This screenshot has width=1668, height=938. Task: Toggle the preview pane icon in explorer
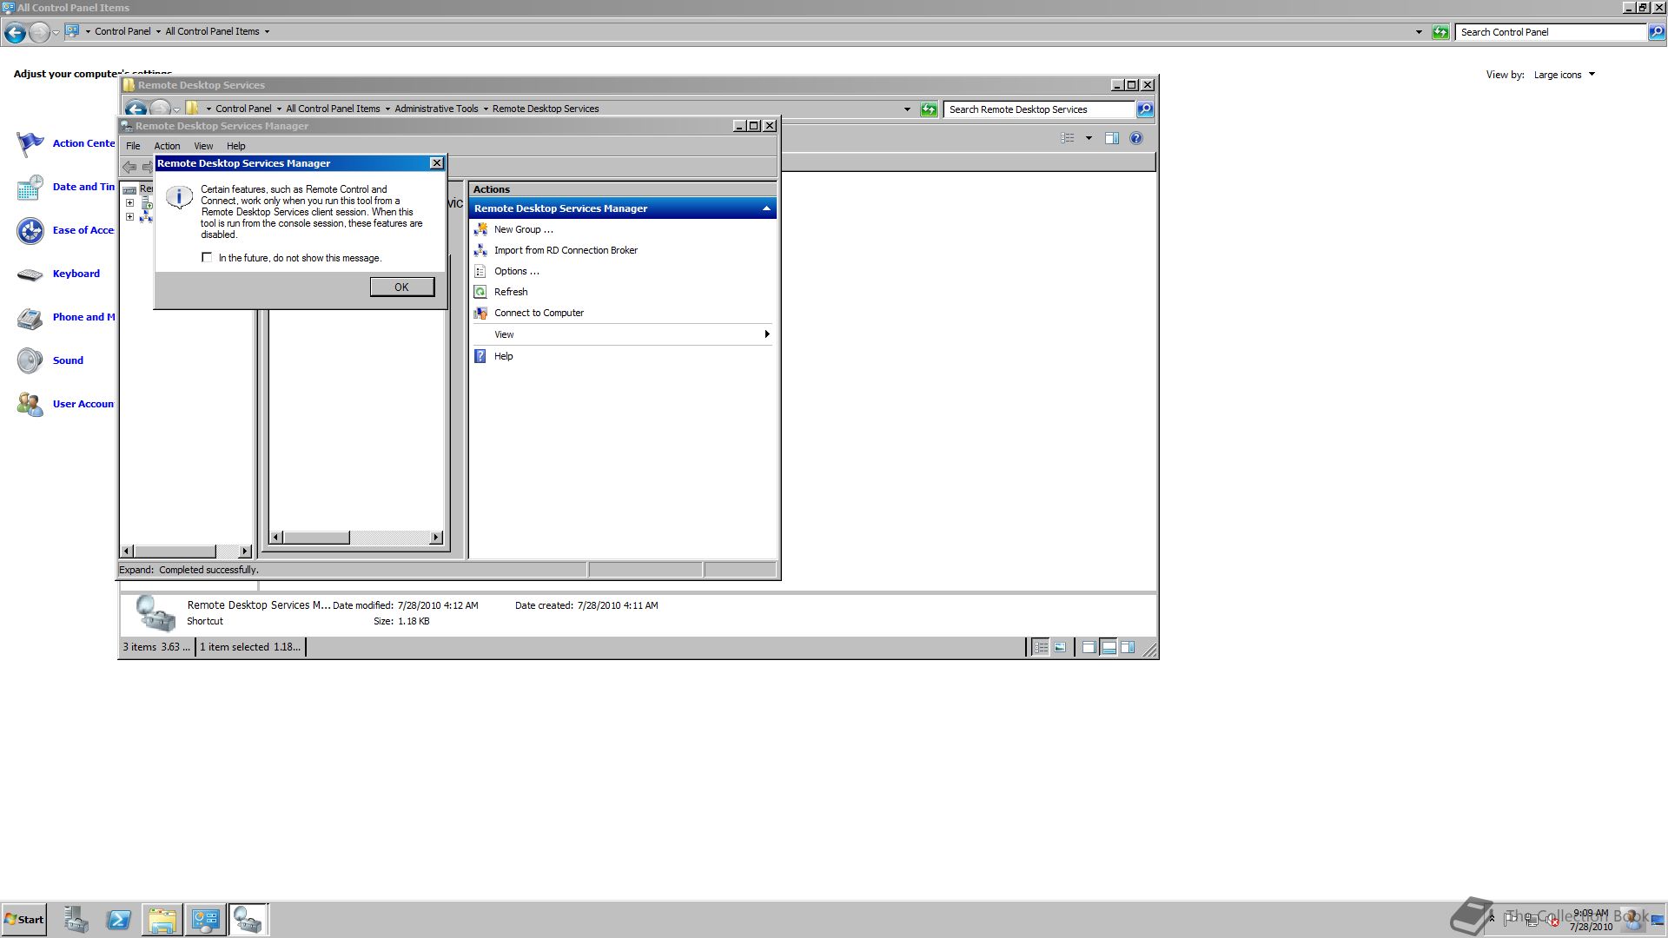(x=1112, y=138)
